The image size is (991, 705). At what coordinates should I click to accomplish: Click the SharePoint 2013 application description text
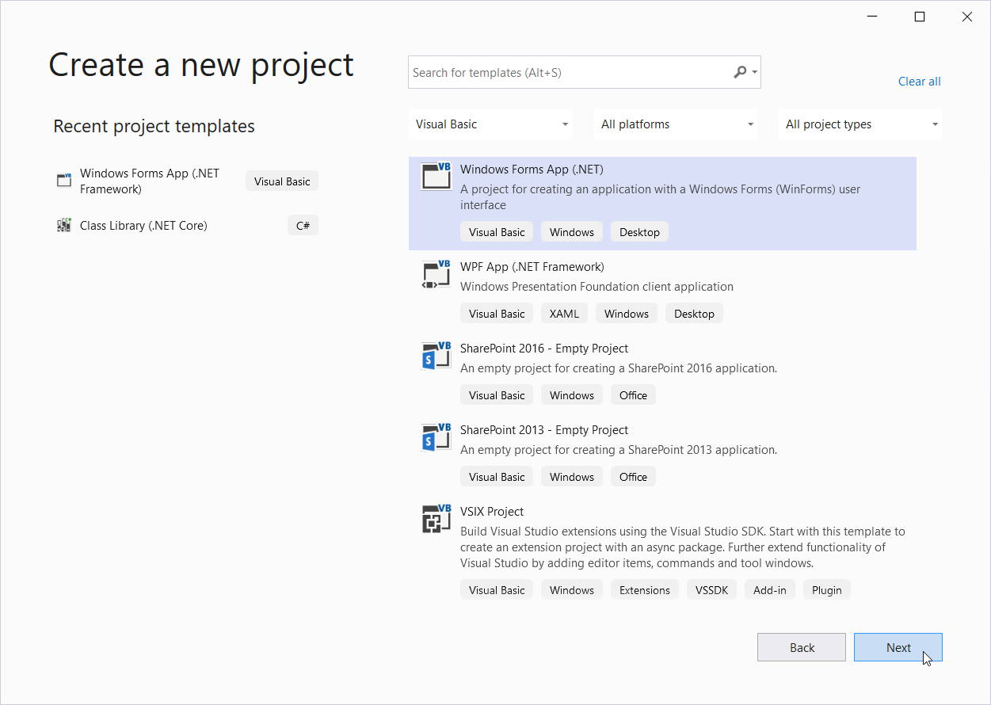(x=619, y=450)
